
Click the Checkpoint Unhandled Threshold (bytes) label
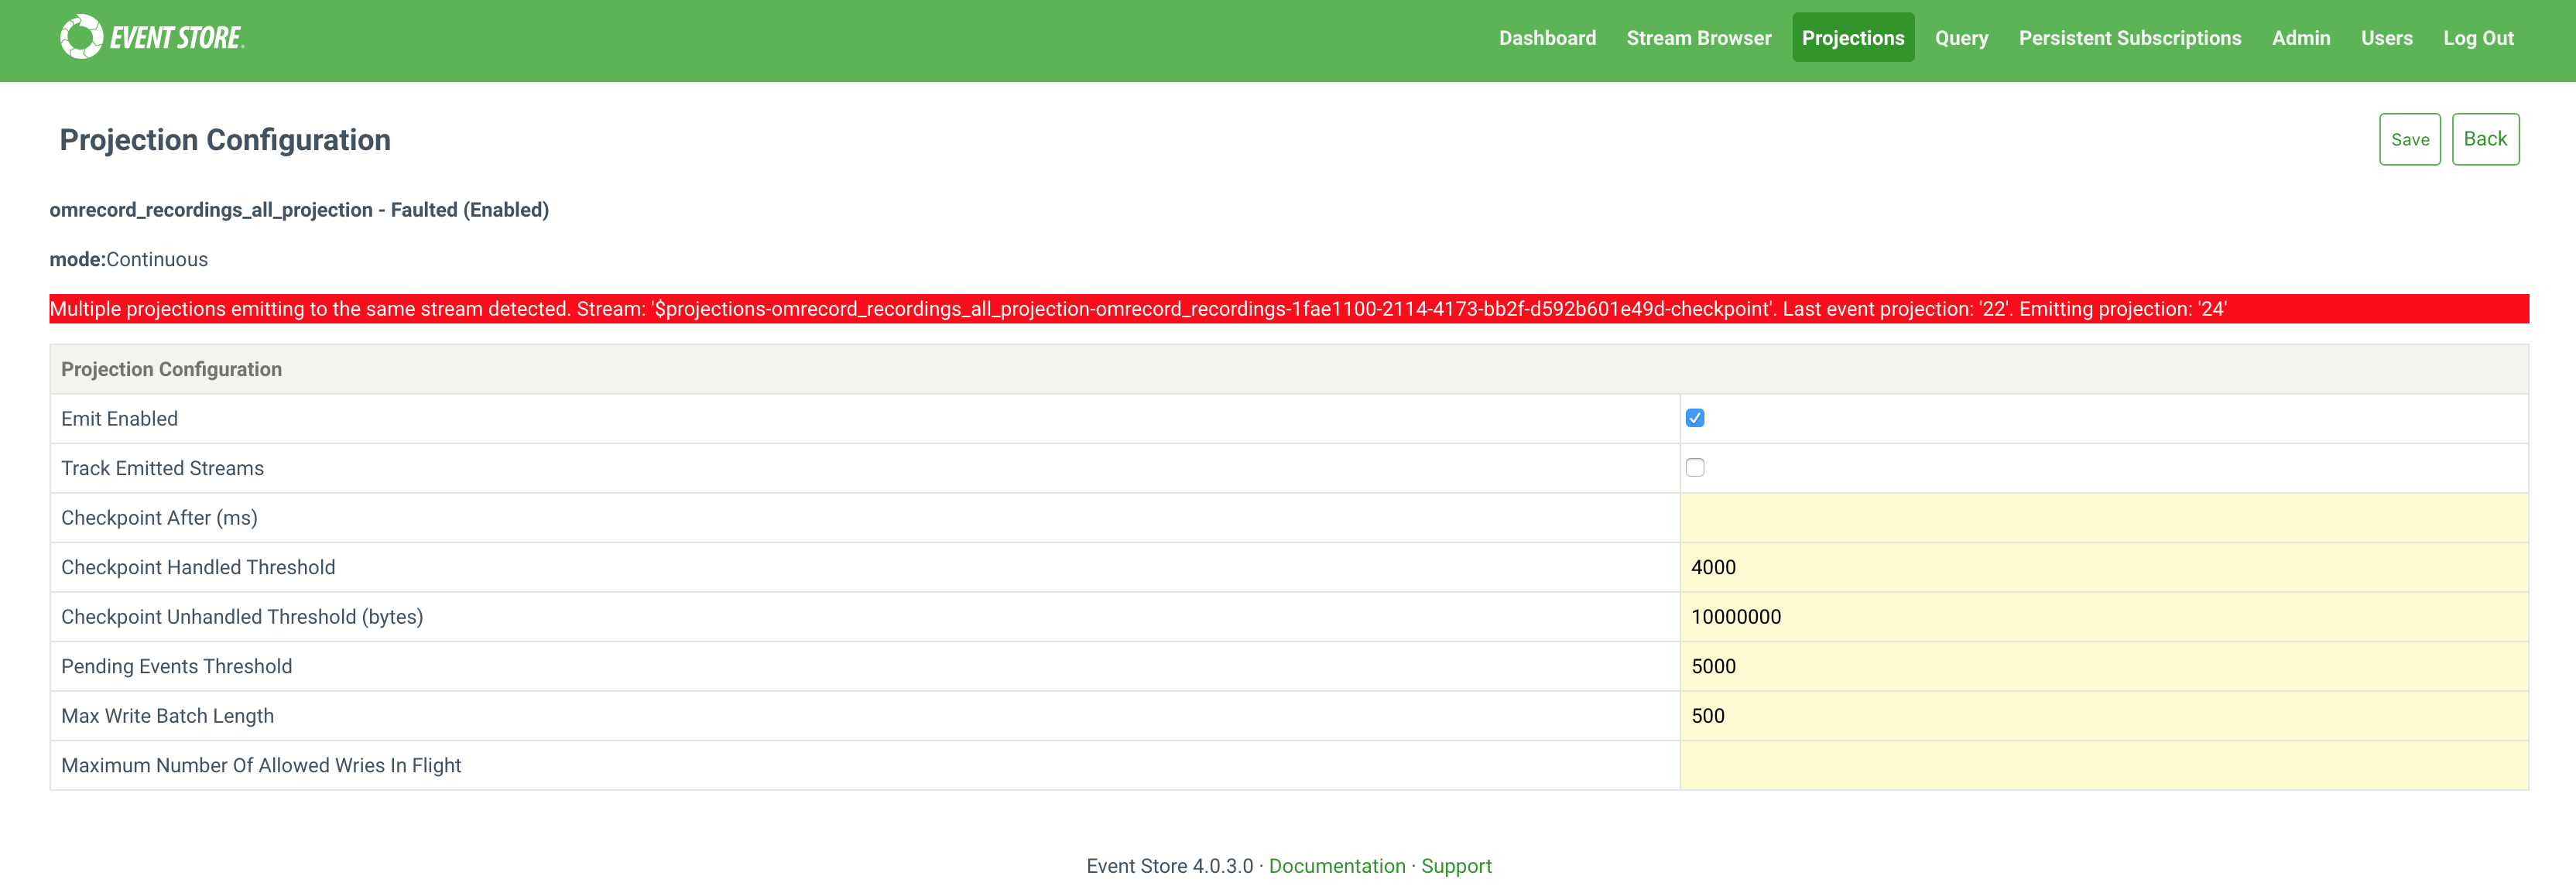pyautogui.click(x=242, y=616)
